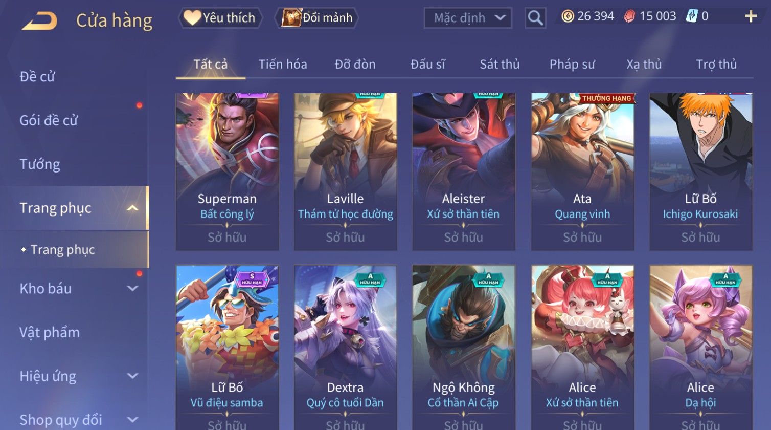Go to Gói đề cử section
Screen dimensions: 771x430
click(x=49, y=120)
